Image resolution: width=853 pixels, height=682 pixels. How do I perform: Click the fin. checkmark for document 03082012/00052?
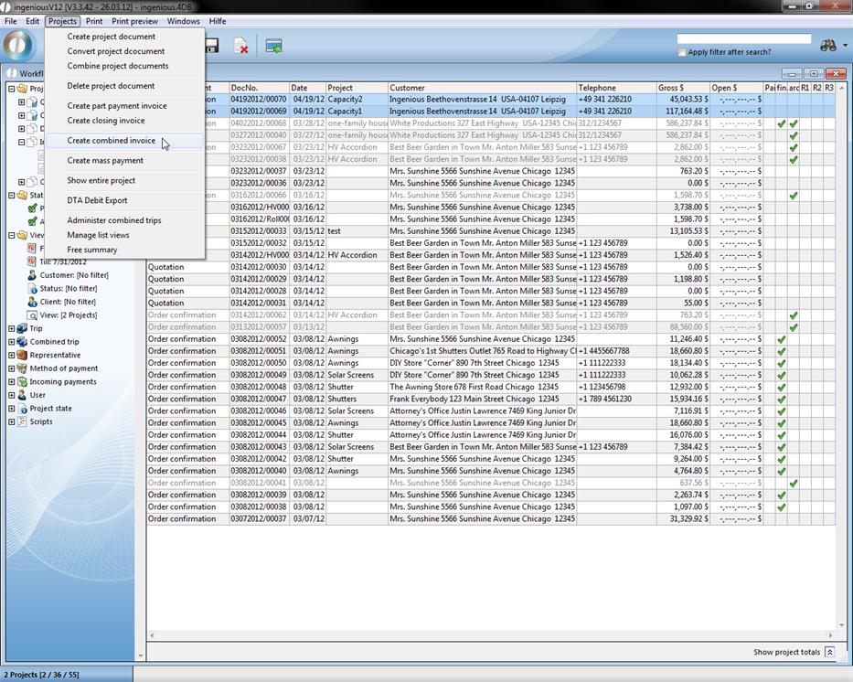[782, 339]
